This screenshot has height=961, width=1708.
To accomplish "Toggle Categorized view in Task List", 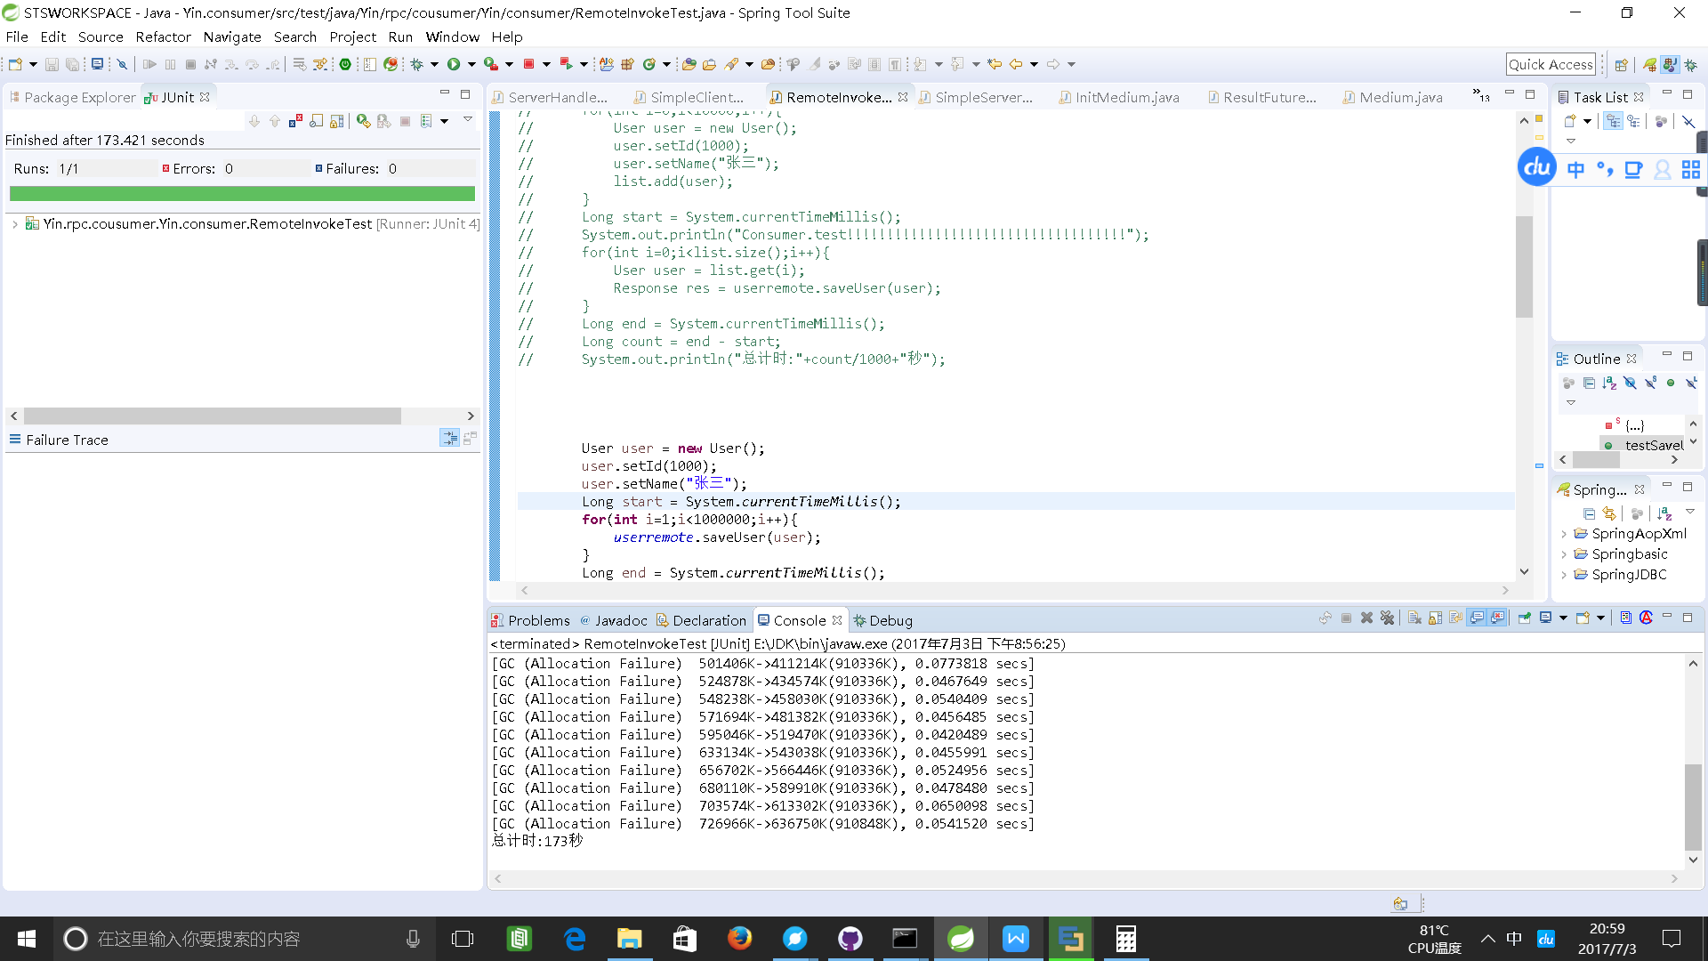I will pyautogui.click(x=1613, y=121).
